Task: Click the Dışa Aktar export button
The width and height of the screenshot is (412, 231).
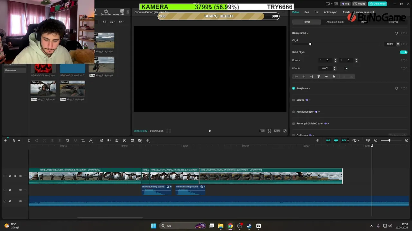Action: [x=378, y=4]
